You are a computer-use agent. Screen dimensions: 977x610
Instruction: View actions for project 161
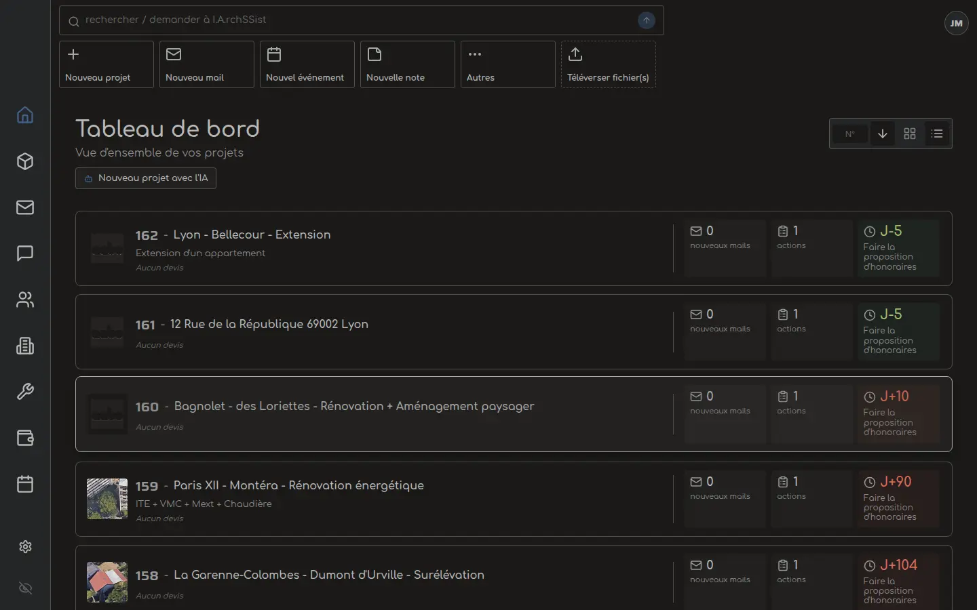click(811, 331)
